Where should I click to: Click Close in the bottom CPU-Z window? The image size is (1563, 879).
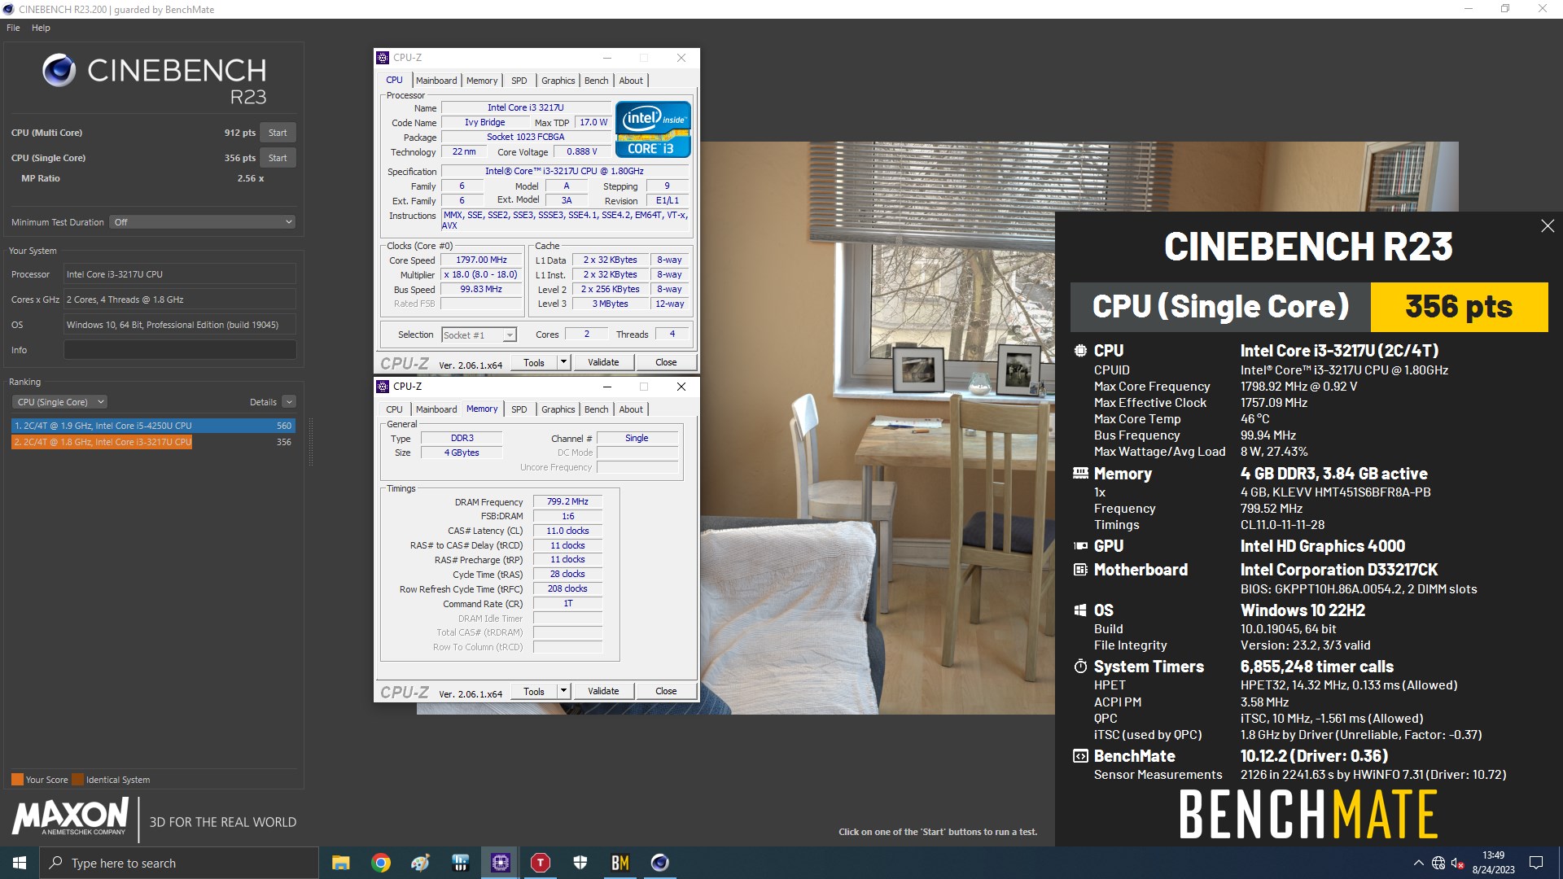pyautogui.click(x=666, y=692)
